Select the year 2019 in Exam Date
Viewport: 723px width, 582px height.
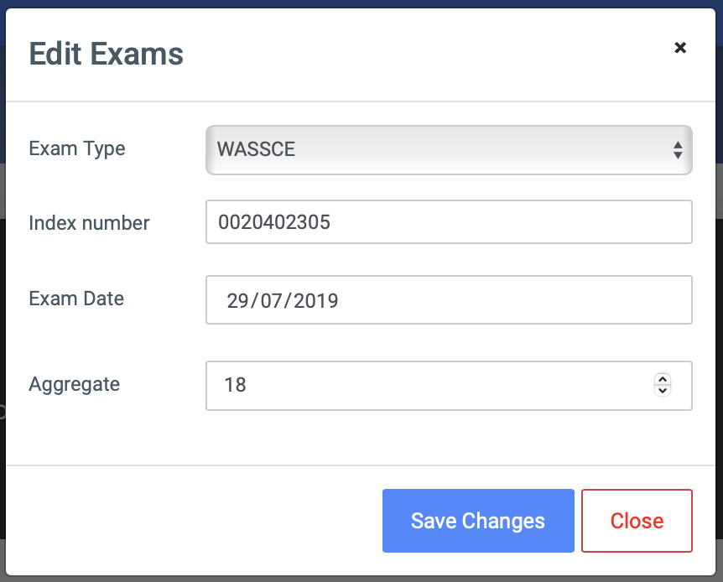pos(316,301)
